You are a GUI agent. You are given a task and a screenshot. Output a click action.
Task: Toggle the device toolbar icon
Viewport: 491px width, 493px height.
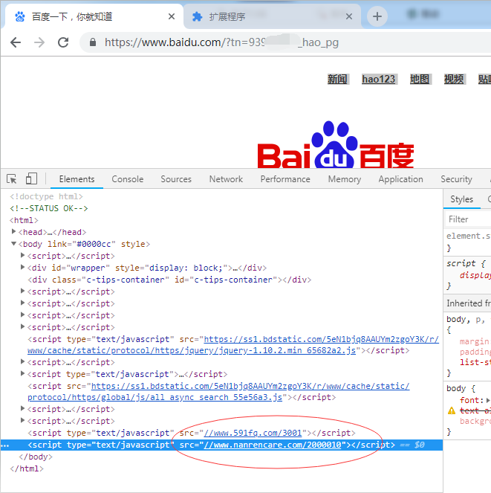31,178
